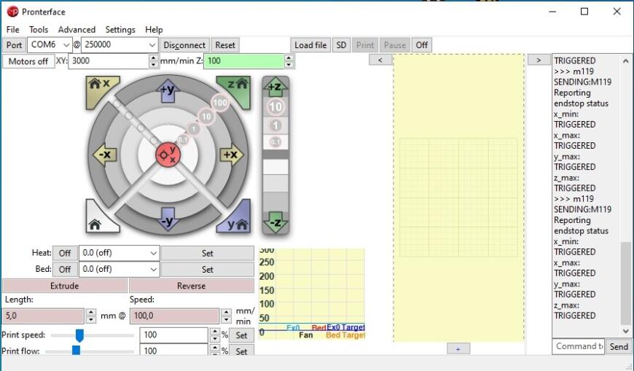Viewport: 634px width, 371px height.
Task: Select the 10 mm XY jog bubble
Action: coord(206,117)
